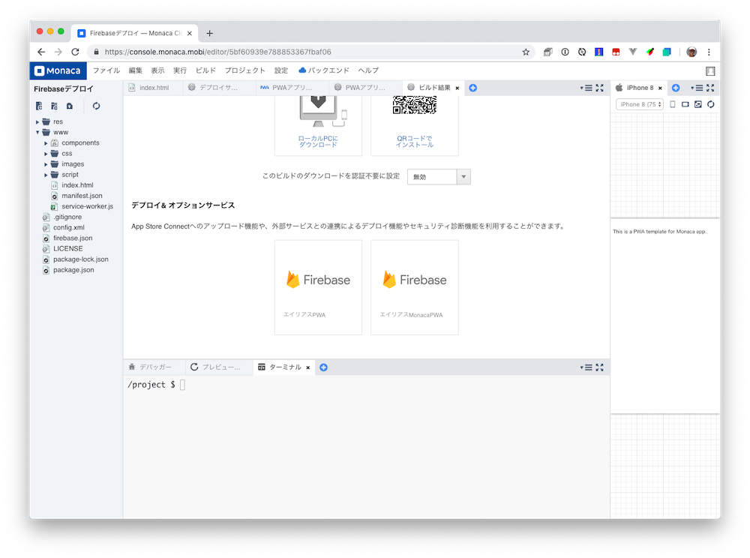Open LICENSE file
Screen dimensions: 750x558
pyautogui.click(x=68, y=249)
